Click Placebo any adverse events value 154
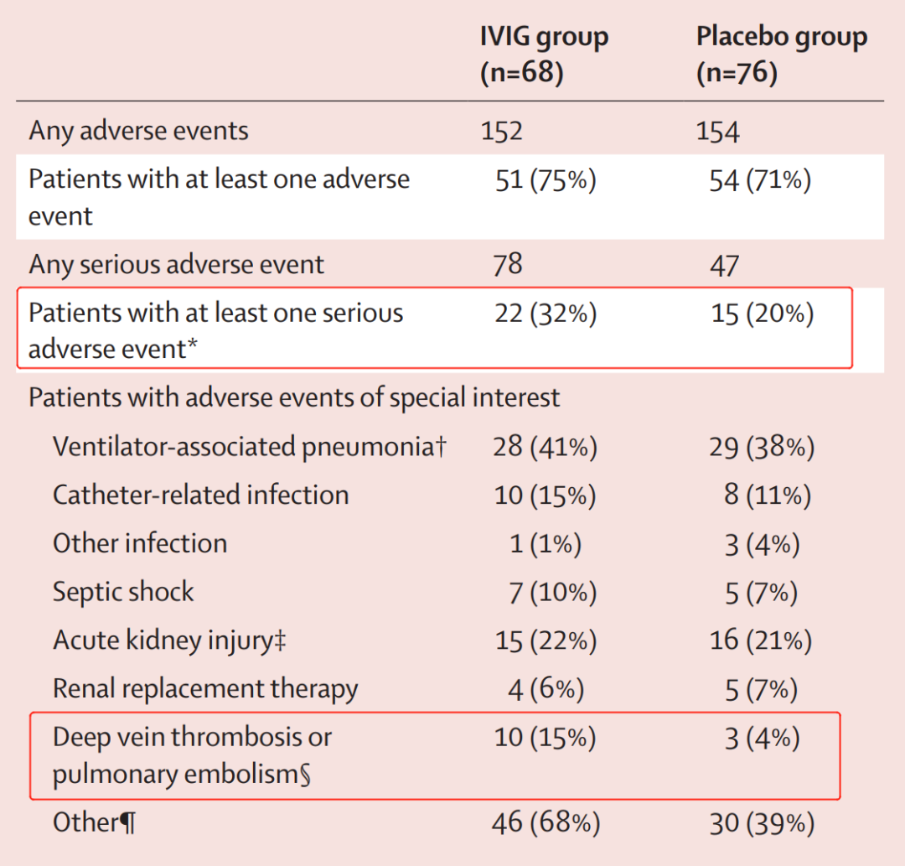The height and width of the screenshot is (866, 905). click(x=718, y=132)
